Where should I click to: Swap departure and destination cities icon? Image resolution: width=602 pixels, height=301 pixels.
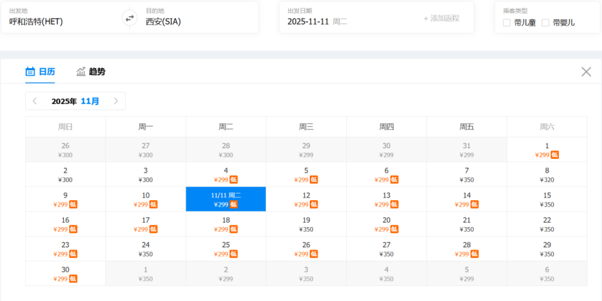click(130, 18)
